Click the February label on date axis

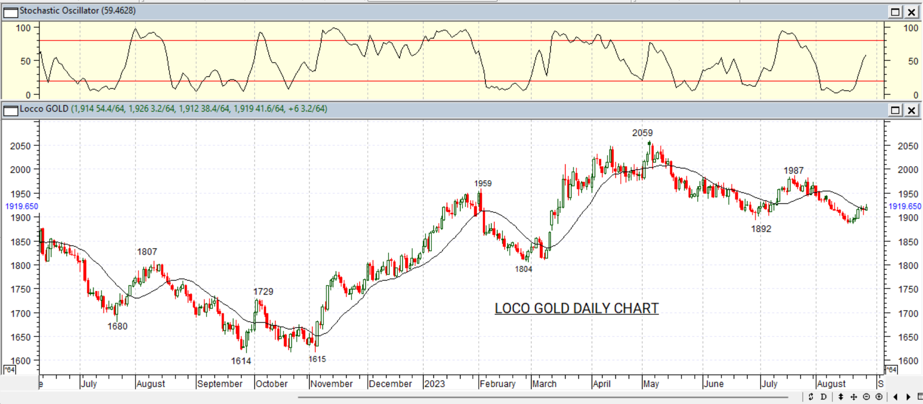[497, 384]
